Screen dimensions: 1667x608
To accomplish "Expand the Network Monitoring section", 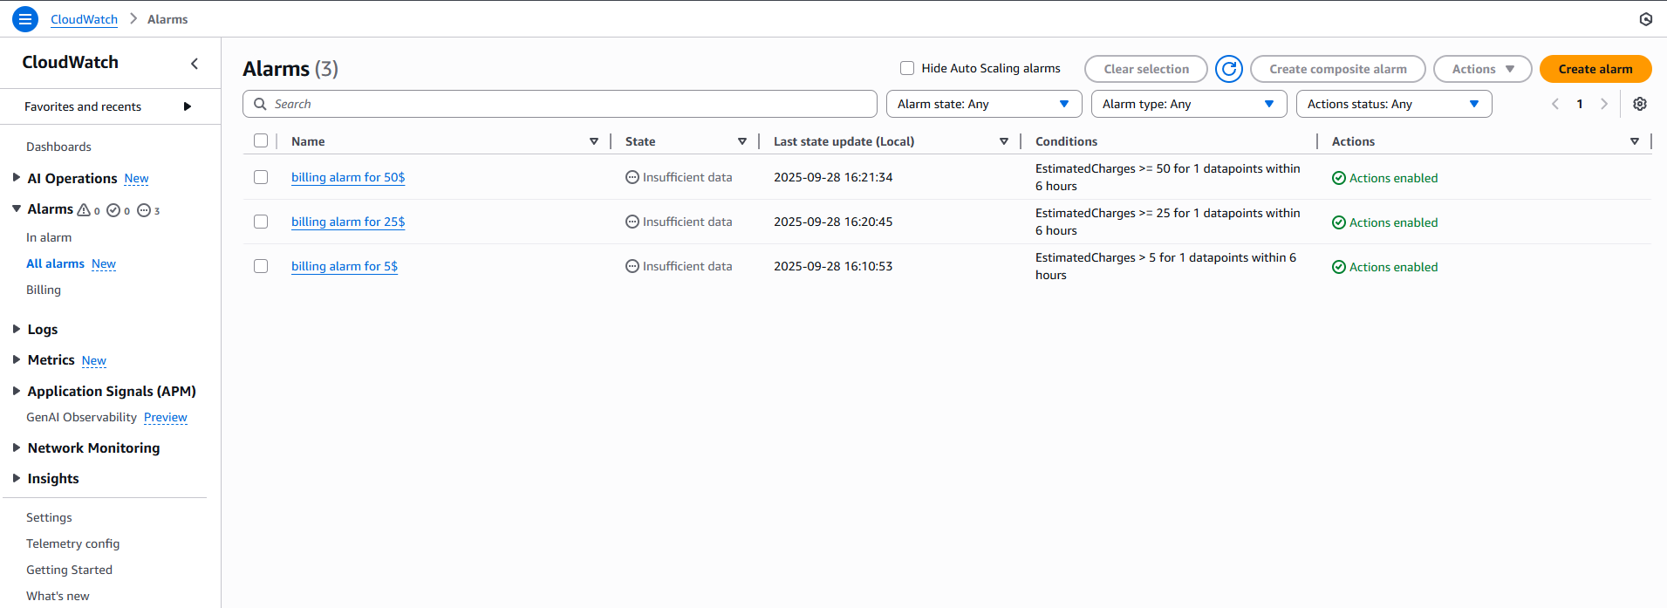I will click(17, 447).
